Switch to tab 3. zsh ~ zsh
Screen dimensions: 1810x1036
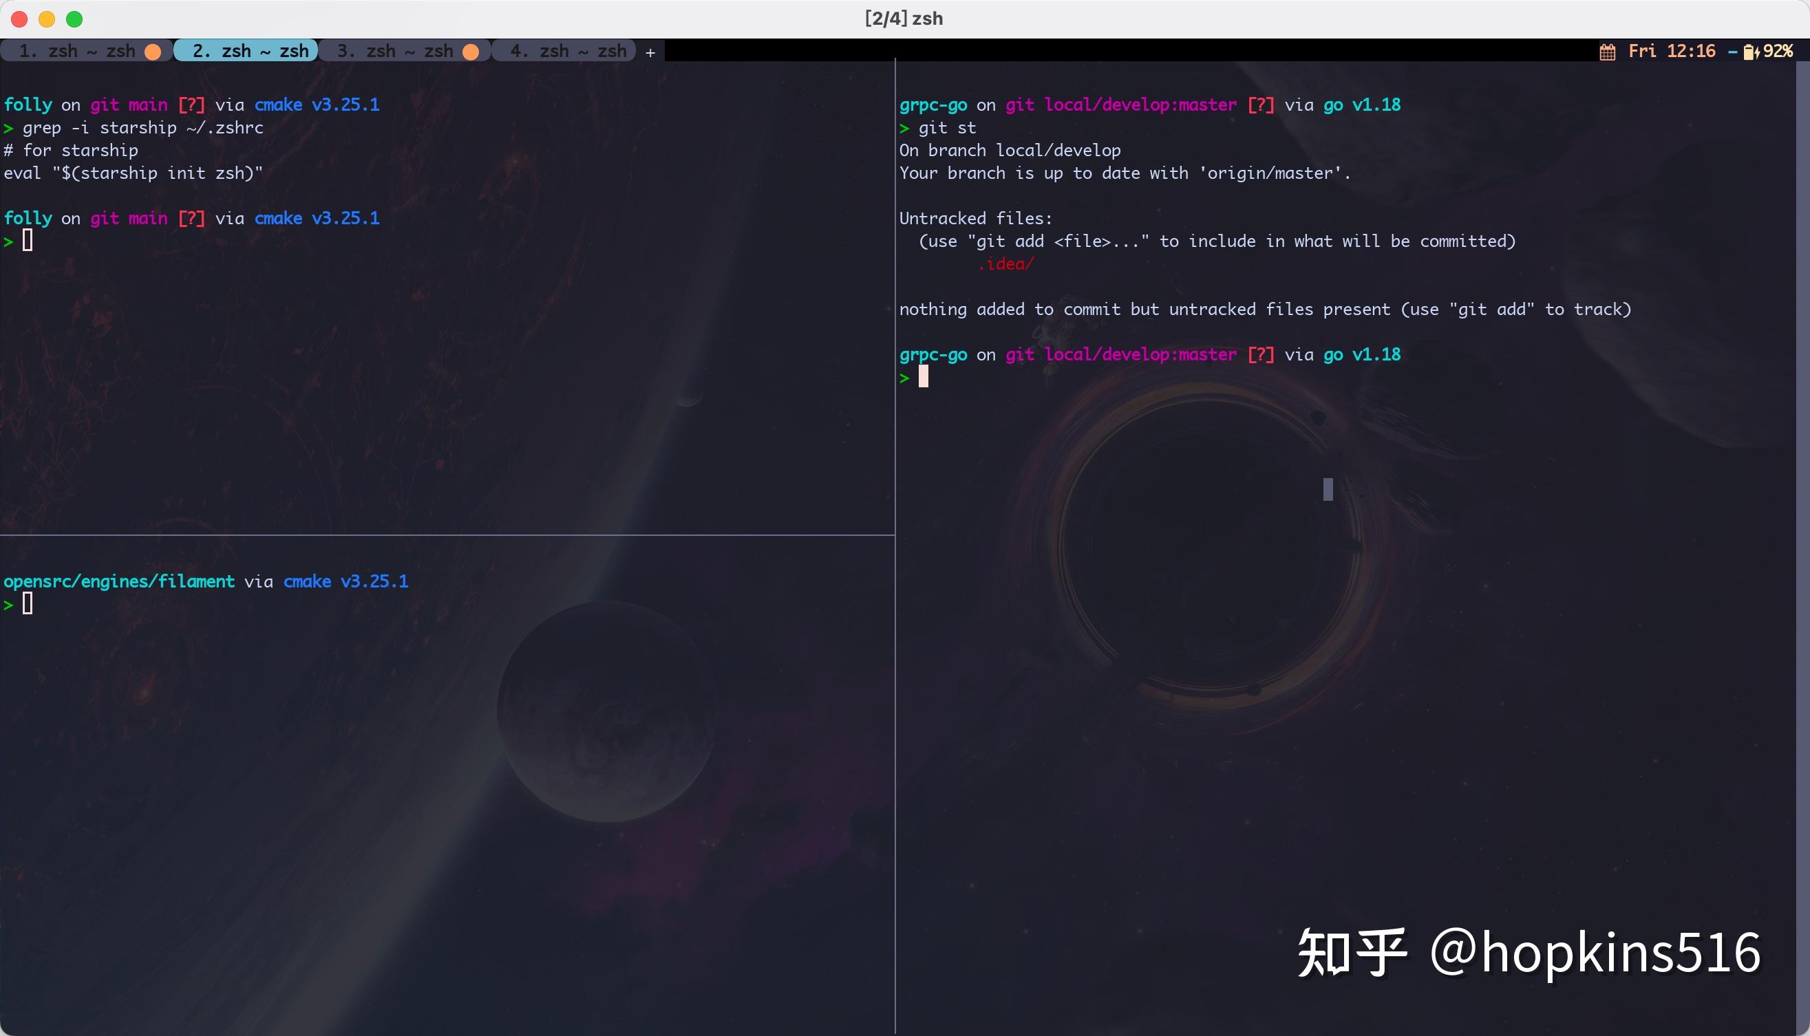click(395, 50)
